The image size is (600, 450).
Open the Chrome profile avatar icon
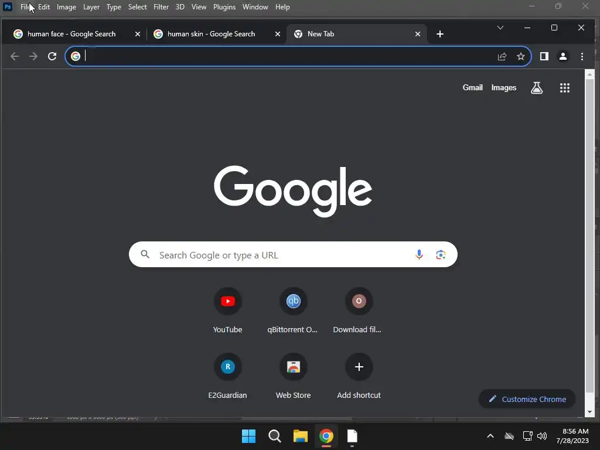[563, 57]
